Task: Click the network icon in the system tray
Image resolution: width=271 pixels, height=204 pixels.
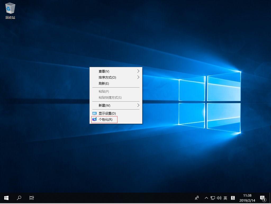Action: pos(213,198)
